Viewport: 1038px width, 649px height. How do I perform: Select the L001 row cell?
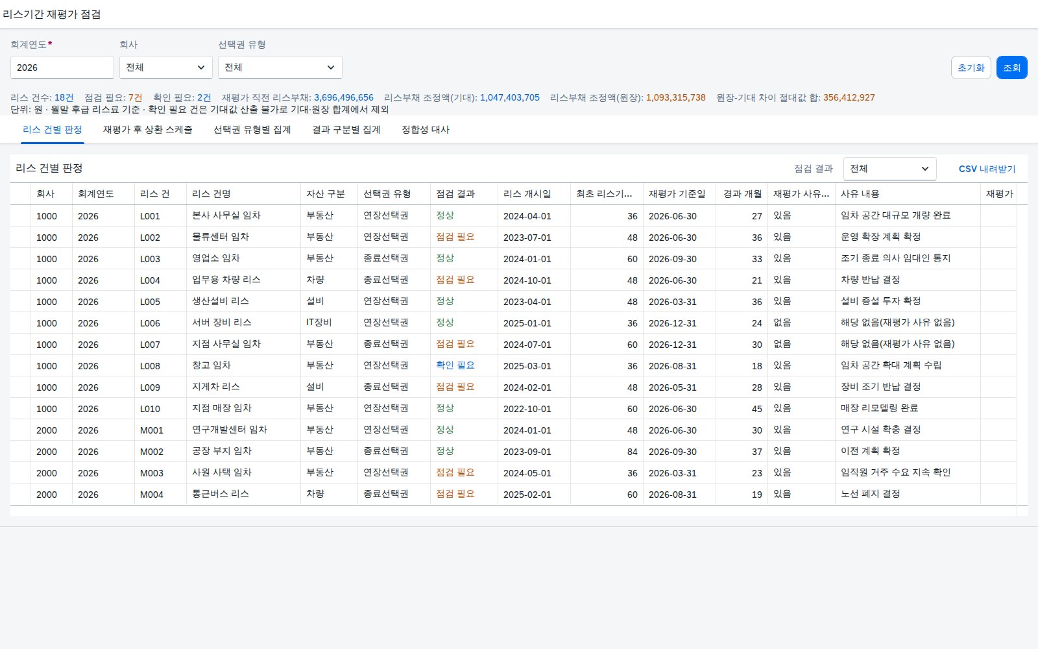(160, 216)
